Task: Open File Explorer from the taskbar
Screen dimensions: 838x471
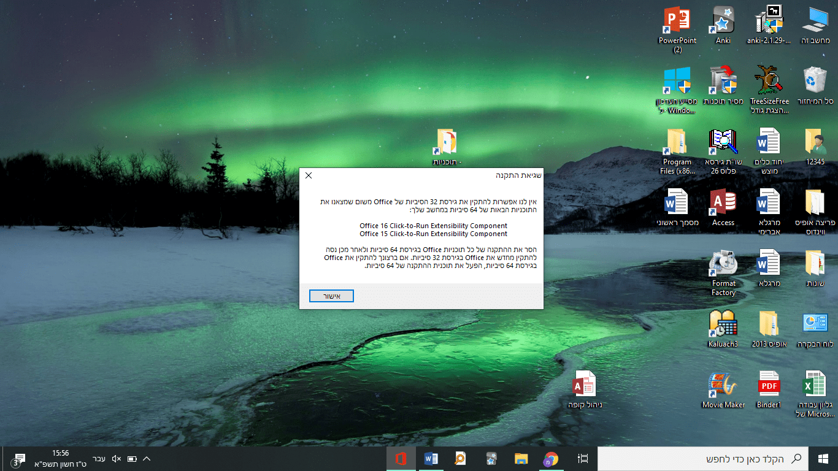Action: [521, 458]
